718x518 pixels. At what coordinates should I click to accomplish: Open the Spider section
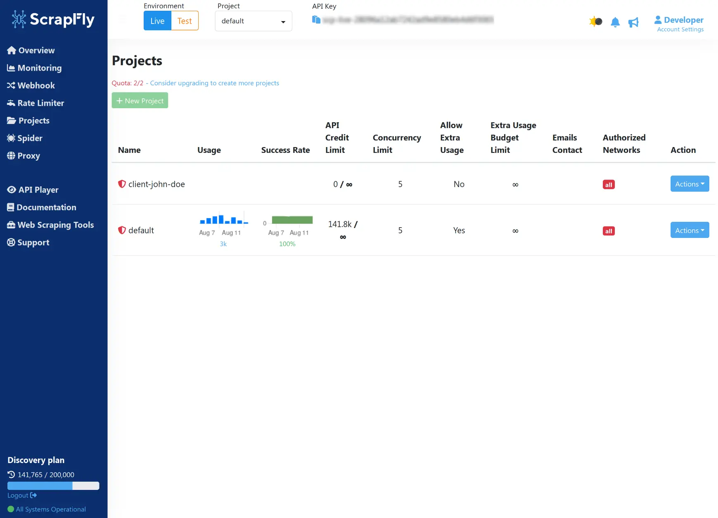pyautogui.click(x=29, y=138)
